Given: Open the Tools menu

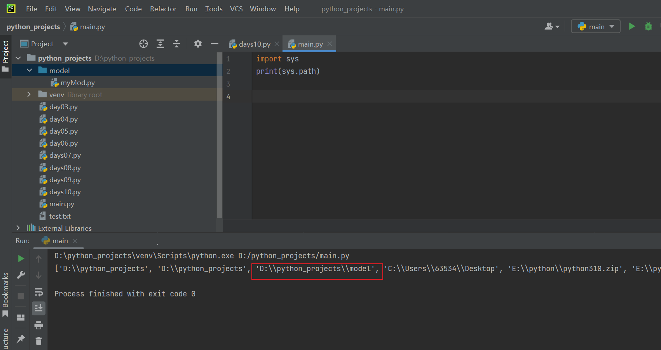Looking at the screenshot, I should coord(214,9).
